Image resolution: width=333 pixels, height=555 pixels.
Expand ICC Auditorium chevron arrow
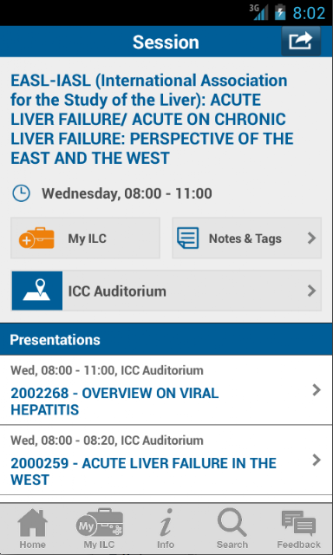click(x=311, y=291)
